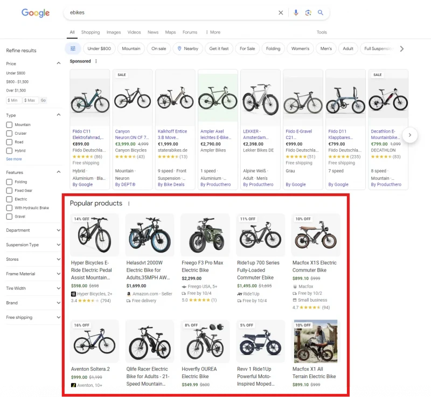431x397 pixels.
Task: Select the $800 - $1,500 price range
Action: (x=17, y=82)
